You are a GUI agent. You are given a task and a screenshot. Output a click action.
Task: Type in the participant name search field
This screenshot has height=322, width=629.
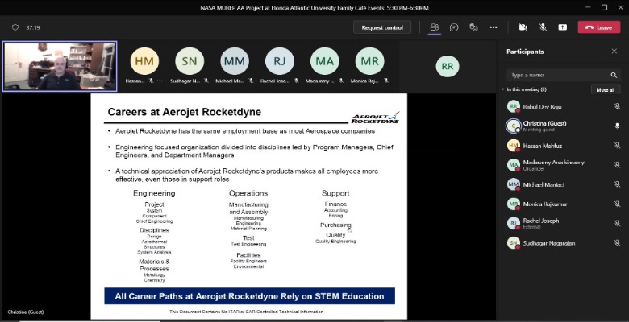(x=555, y=75)
